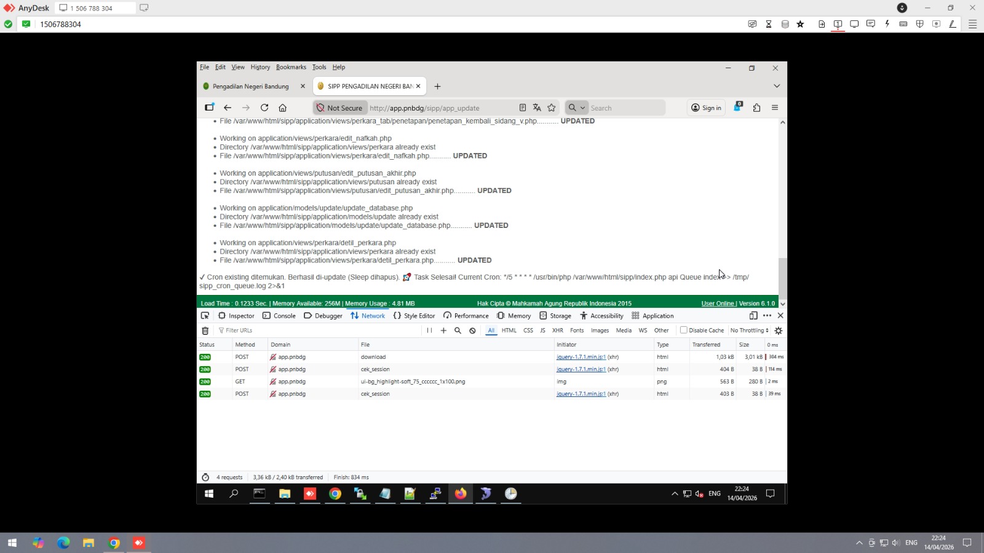Filter network requests by Images
984x553 pixels.
click(600, 331)
